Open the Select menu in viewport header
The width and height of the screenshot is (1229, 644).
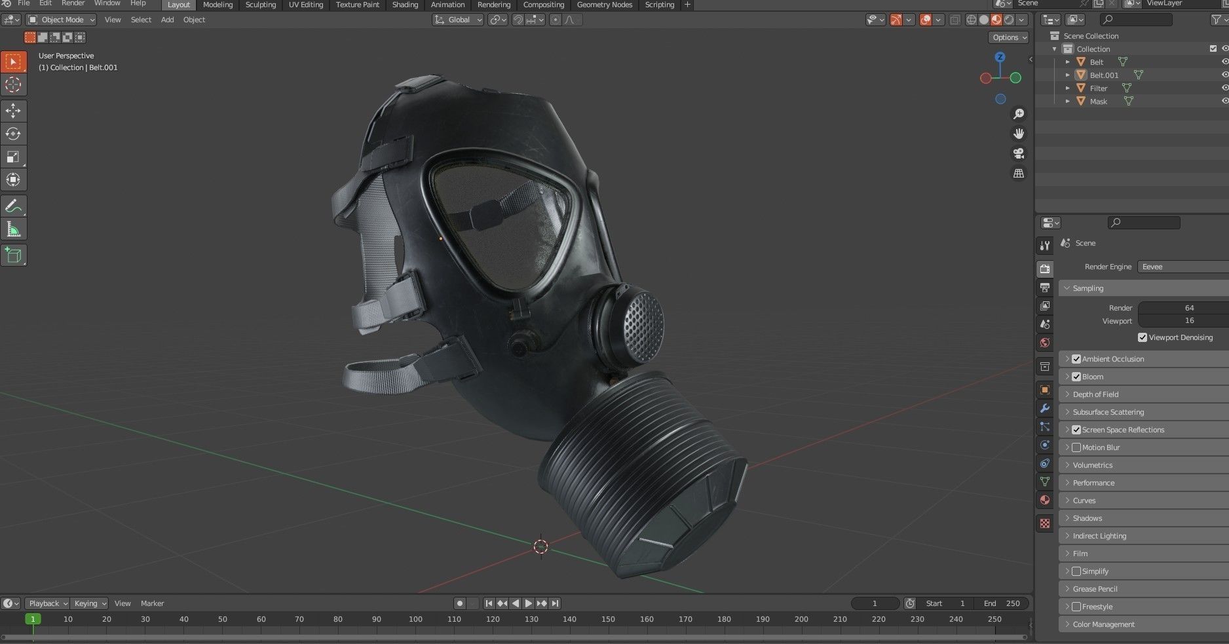point(141,20)
